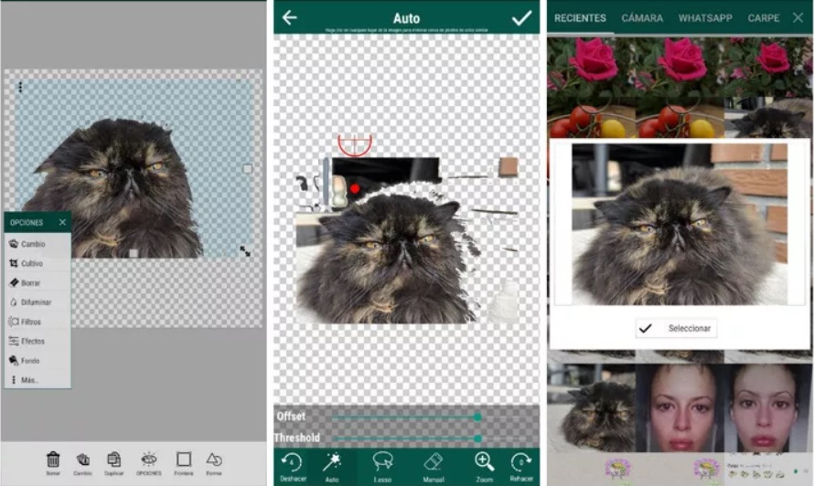This screenshot has width=814, height=486.
Task: Activate the Auto magic wand tool
Action: [x=331, y=465]
